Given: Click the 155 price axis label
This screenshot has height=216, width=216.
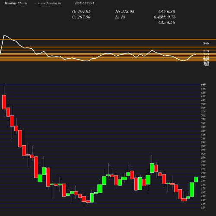Looking at the screenshot, I should pyautogui.click(x=203, y=196).
